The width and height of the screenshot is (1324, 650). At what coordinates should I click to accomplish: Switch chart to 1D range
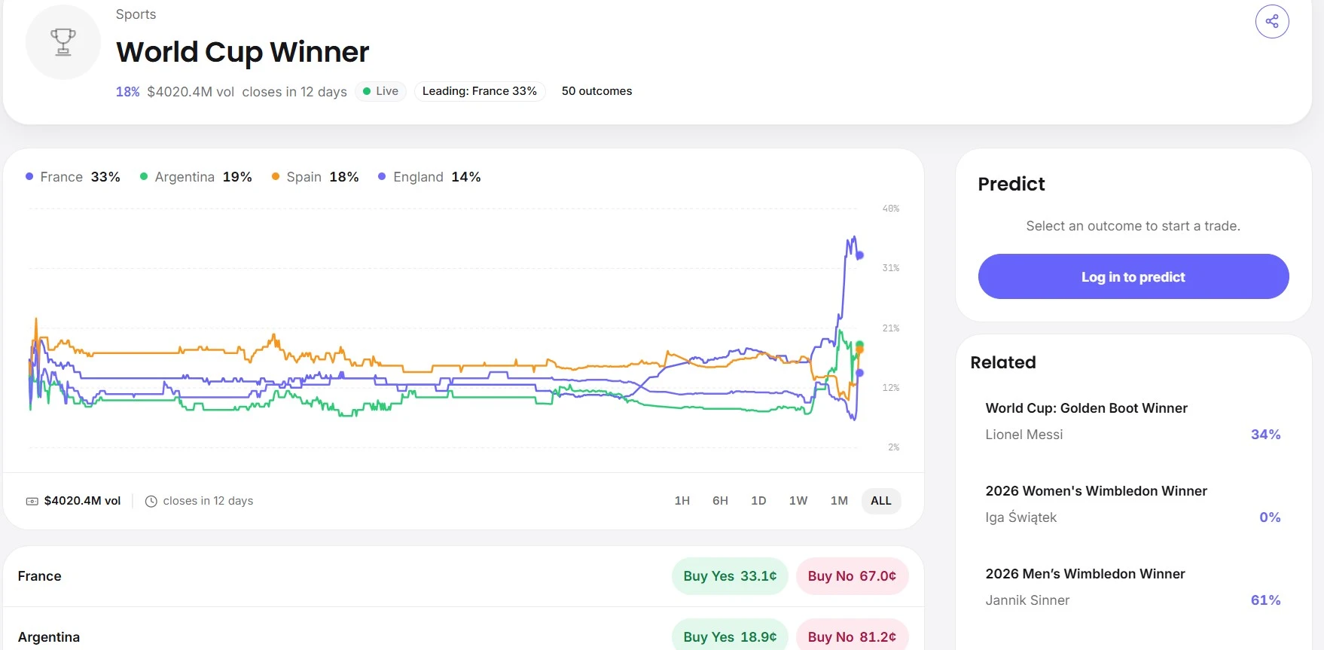pyautogui.click(x=758, y=501)
